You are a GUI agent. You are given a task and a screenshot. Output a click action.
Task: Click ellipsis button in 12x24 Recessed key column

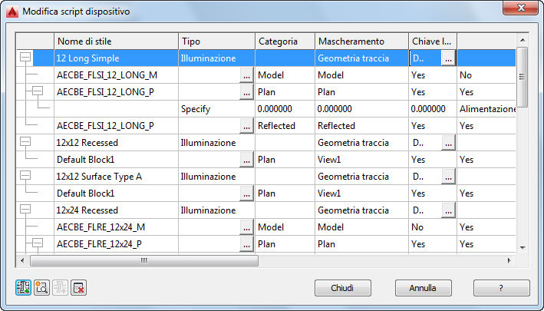coord(448,210)
